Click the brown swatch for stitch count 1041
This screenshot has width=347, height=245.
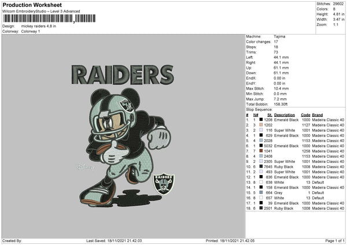[x=261, y=151]
